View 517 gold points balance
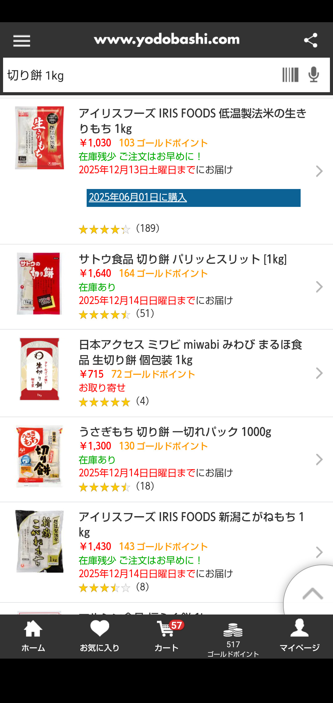The height and width of the screenshot is (703, 333). coord(233,638)
